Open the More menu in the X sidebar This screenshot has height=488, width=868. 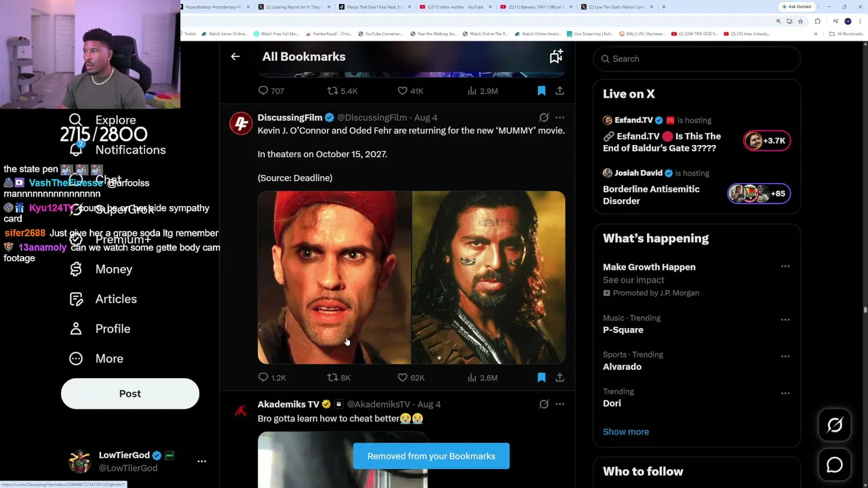[96, 359]
